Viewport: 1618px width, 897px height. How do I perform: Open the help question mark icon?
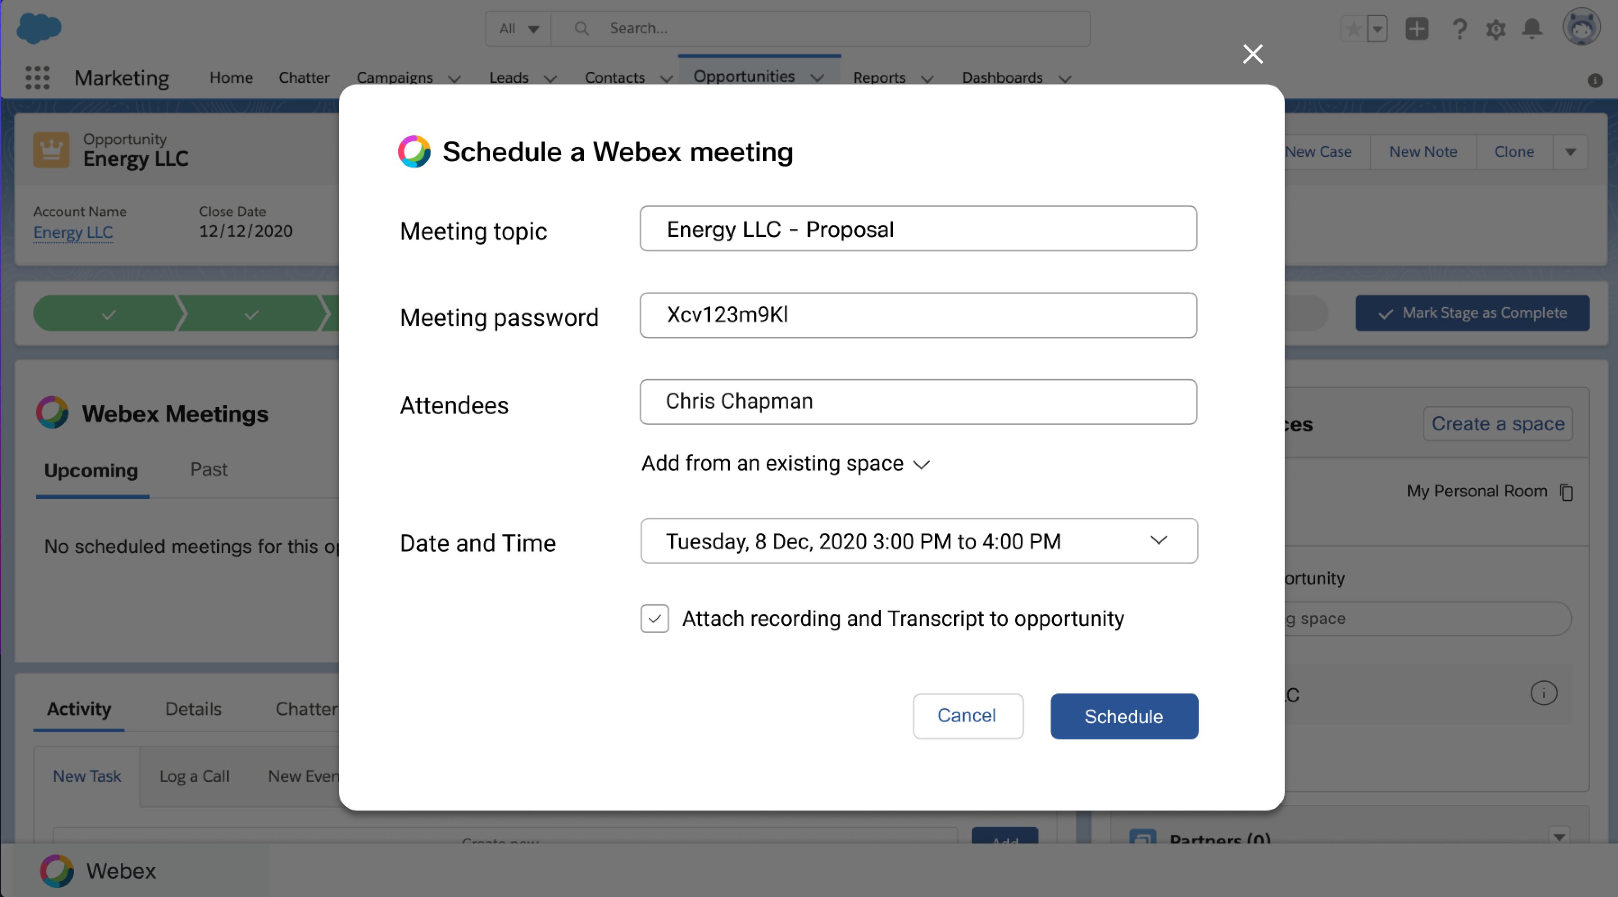tap(1460, 29)
